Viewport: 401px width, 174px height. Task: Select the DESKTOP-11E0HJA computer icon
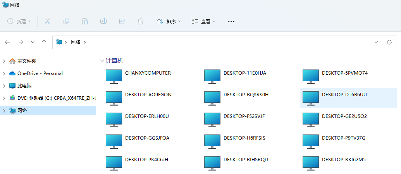[x=212, y=77]
